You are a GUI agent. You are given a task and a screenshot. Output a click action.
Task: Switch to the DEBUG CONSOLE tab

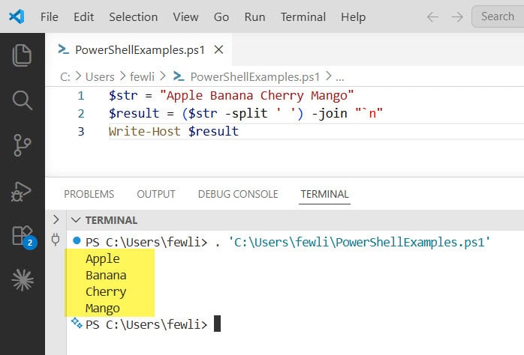(x=238, y=194)
